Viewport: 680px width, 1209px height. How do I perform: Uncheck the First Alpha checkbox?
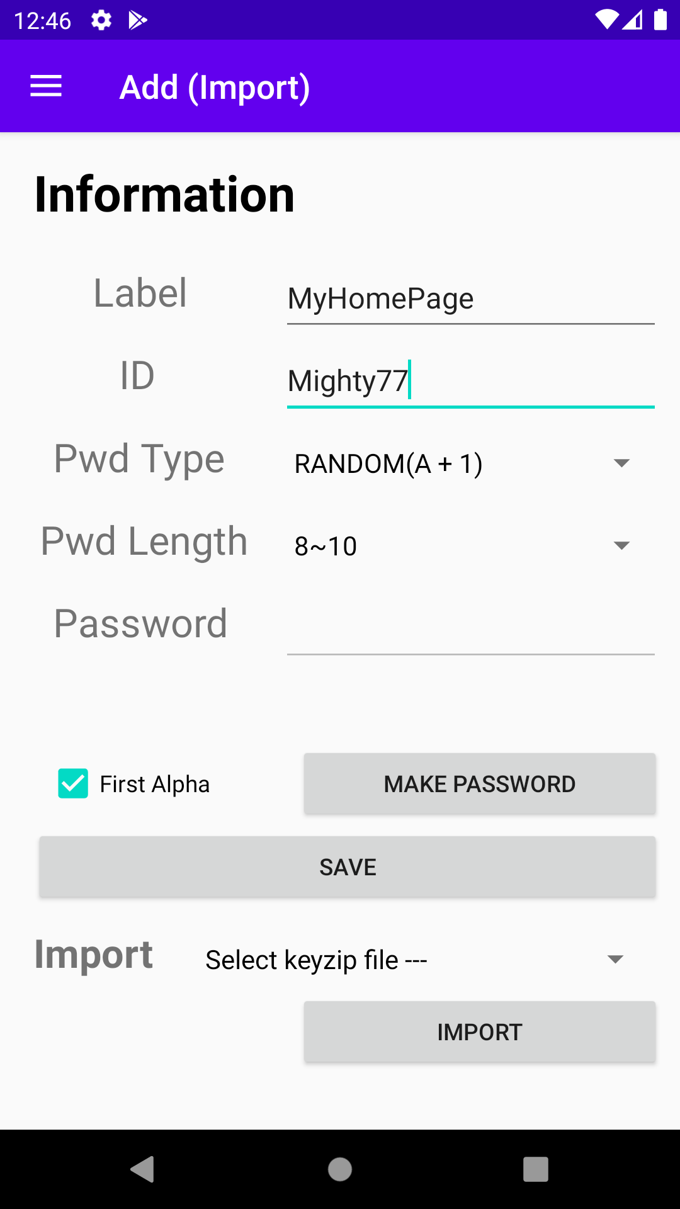coord(73,784)
